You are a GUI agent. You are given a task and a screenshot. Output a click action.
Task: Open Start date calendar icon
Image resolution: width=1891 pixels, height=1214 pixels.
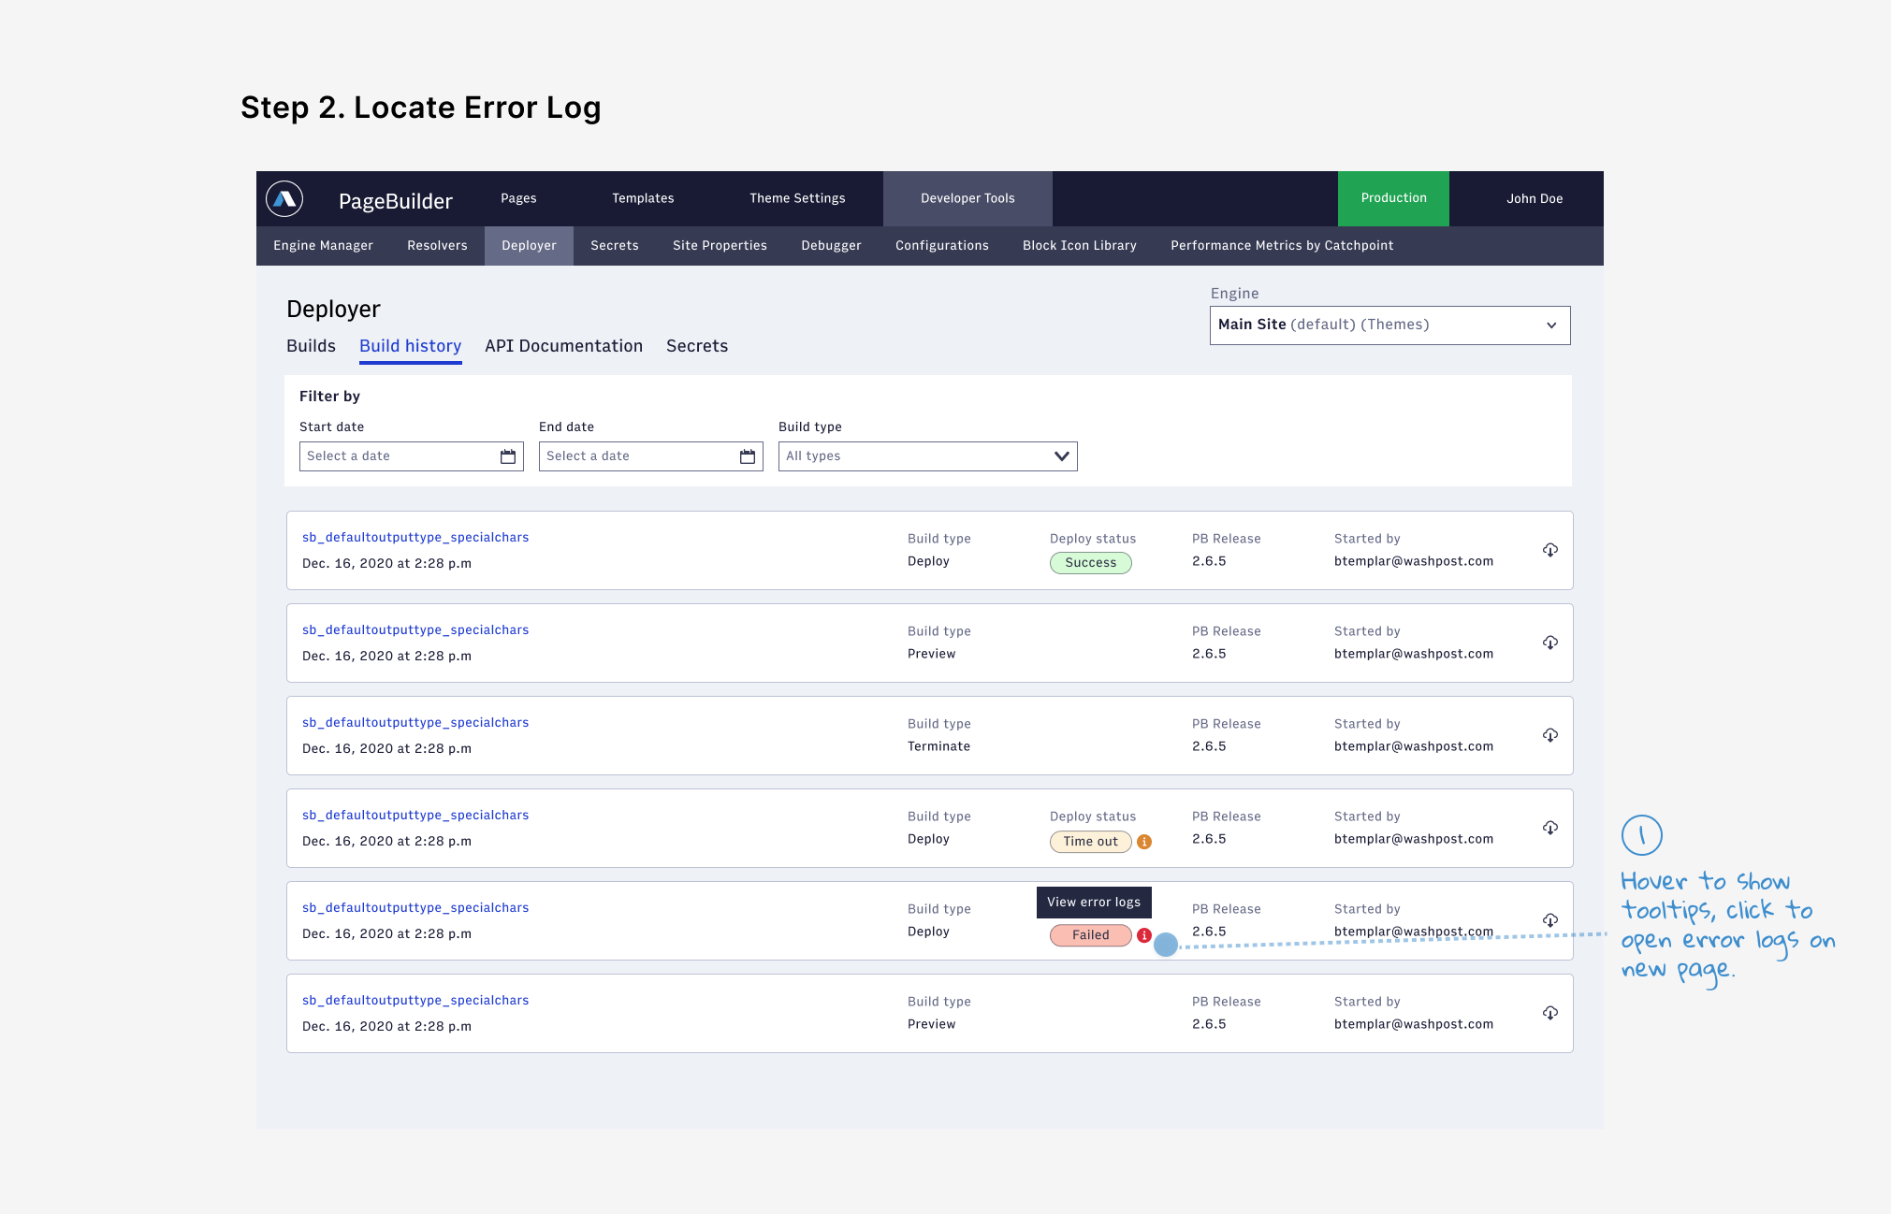(x=508, y=456)
